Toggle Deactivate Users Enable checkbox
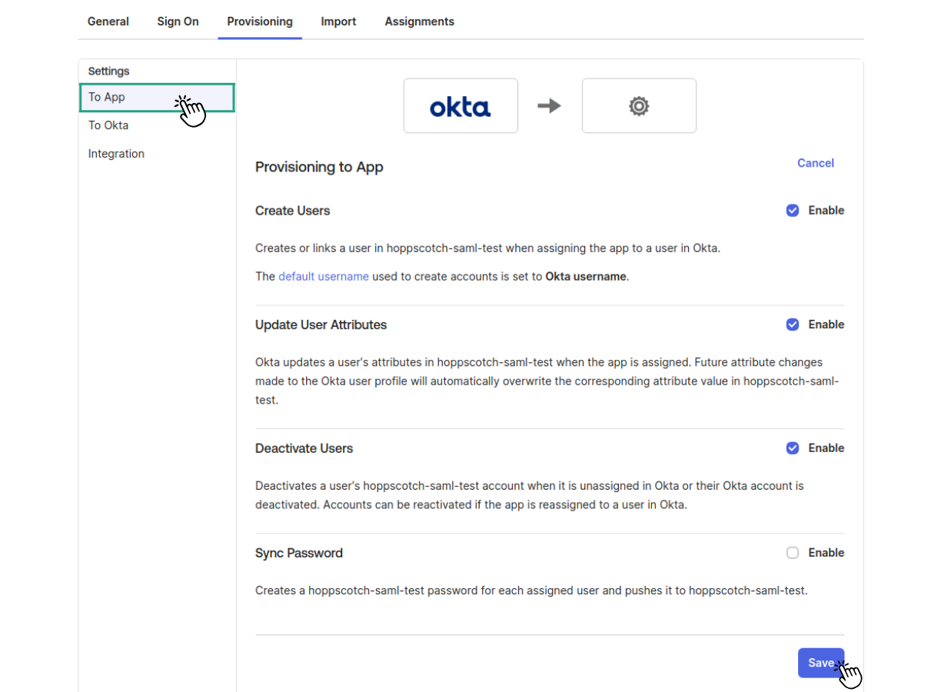This screenshot has height=692, width=941. point(793,448)
